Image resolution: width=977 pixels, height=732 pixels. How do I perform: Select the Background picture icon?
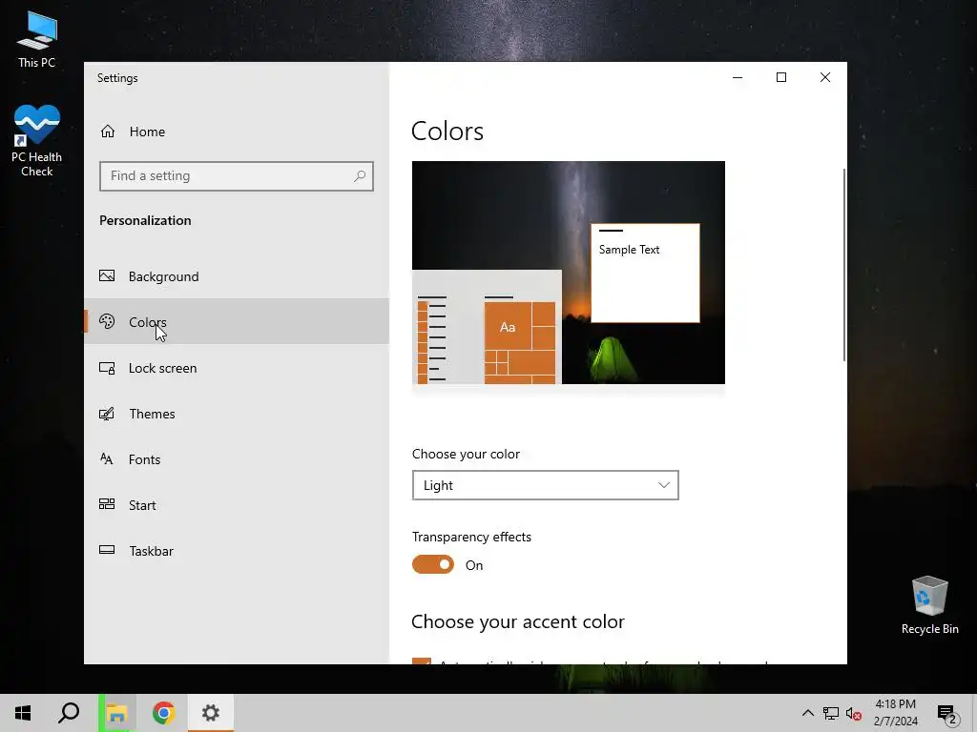[107, 275]
